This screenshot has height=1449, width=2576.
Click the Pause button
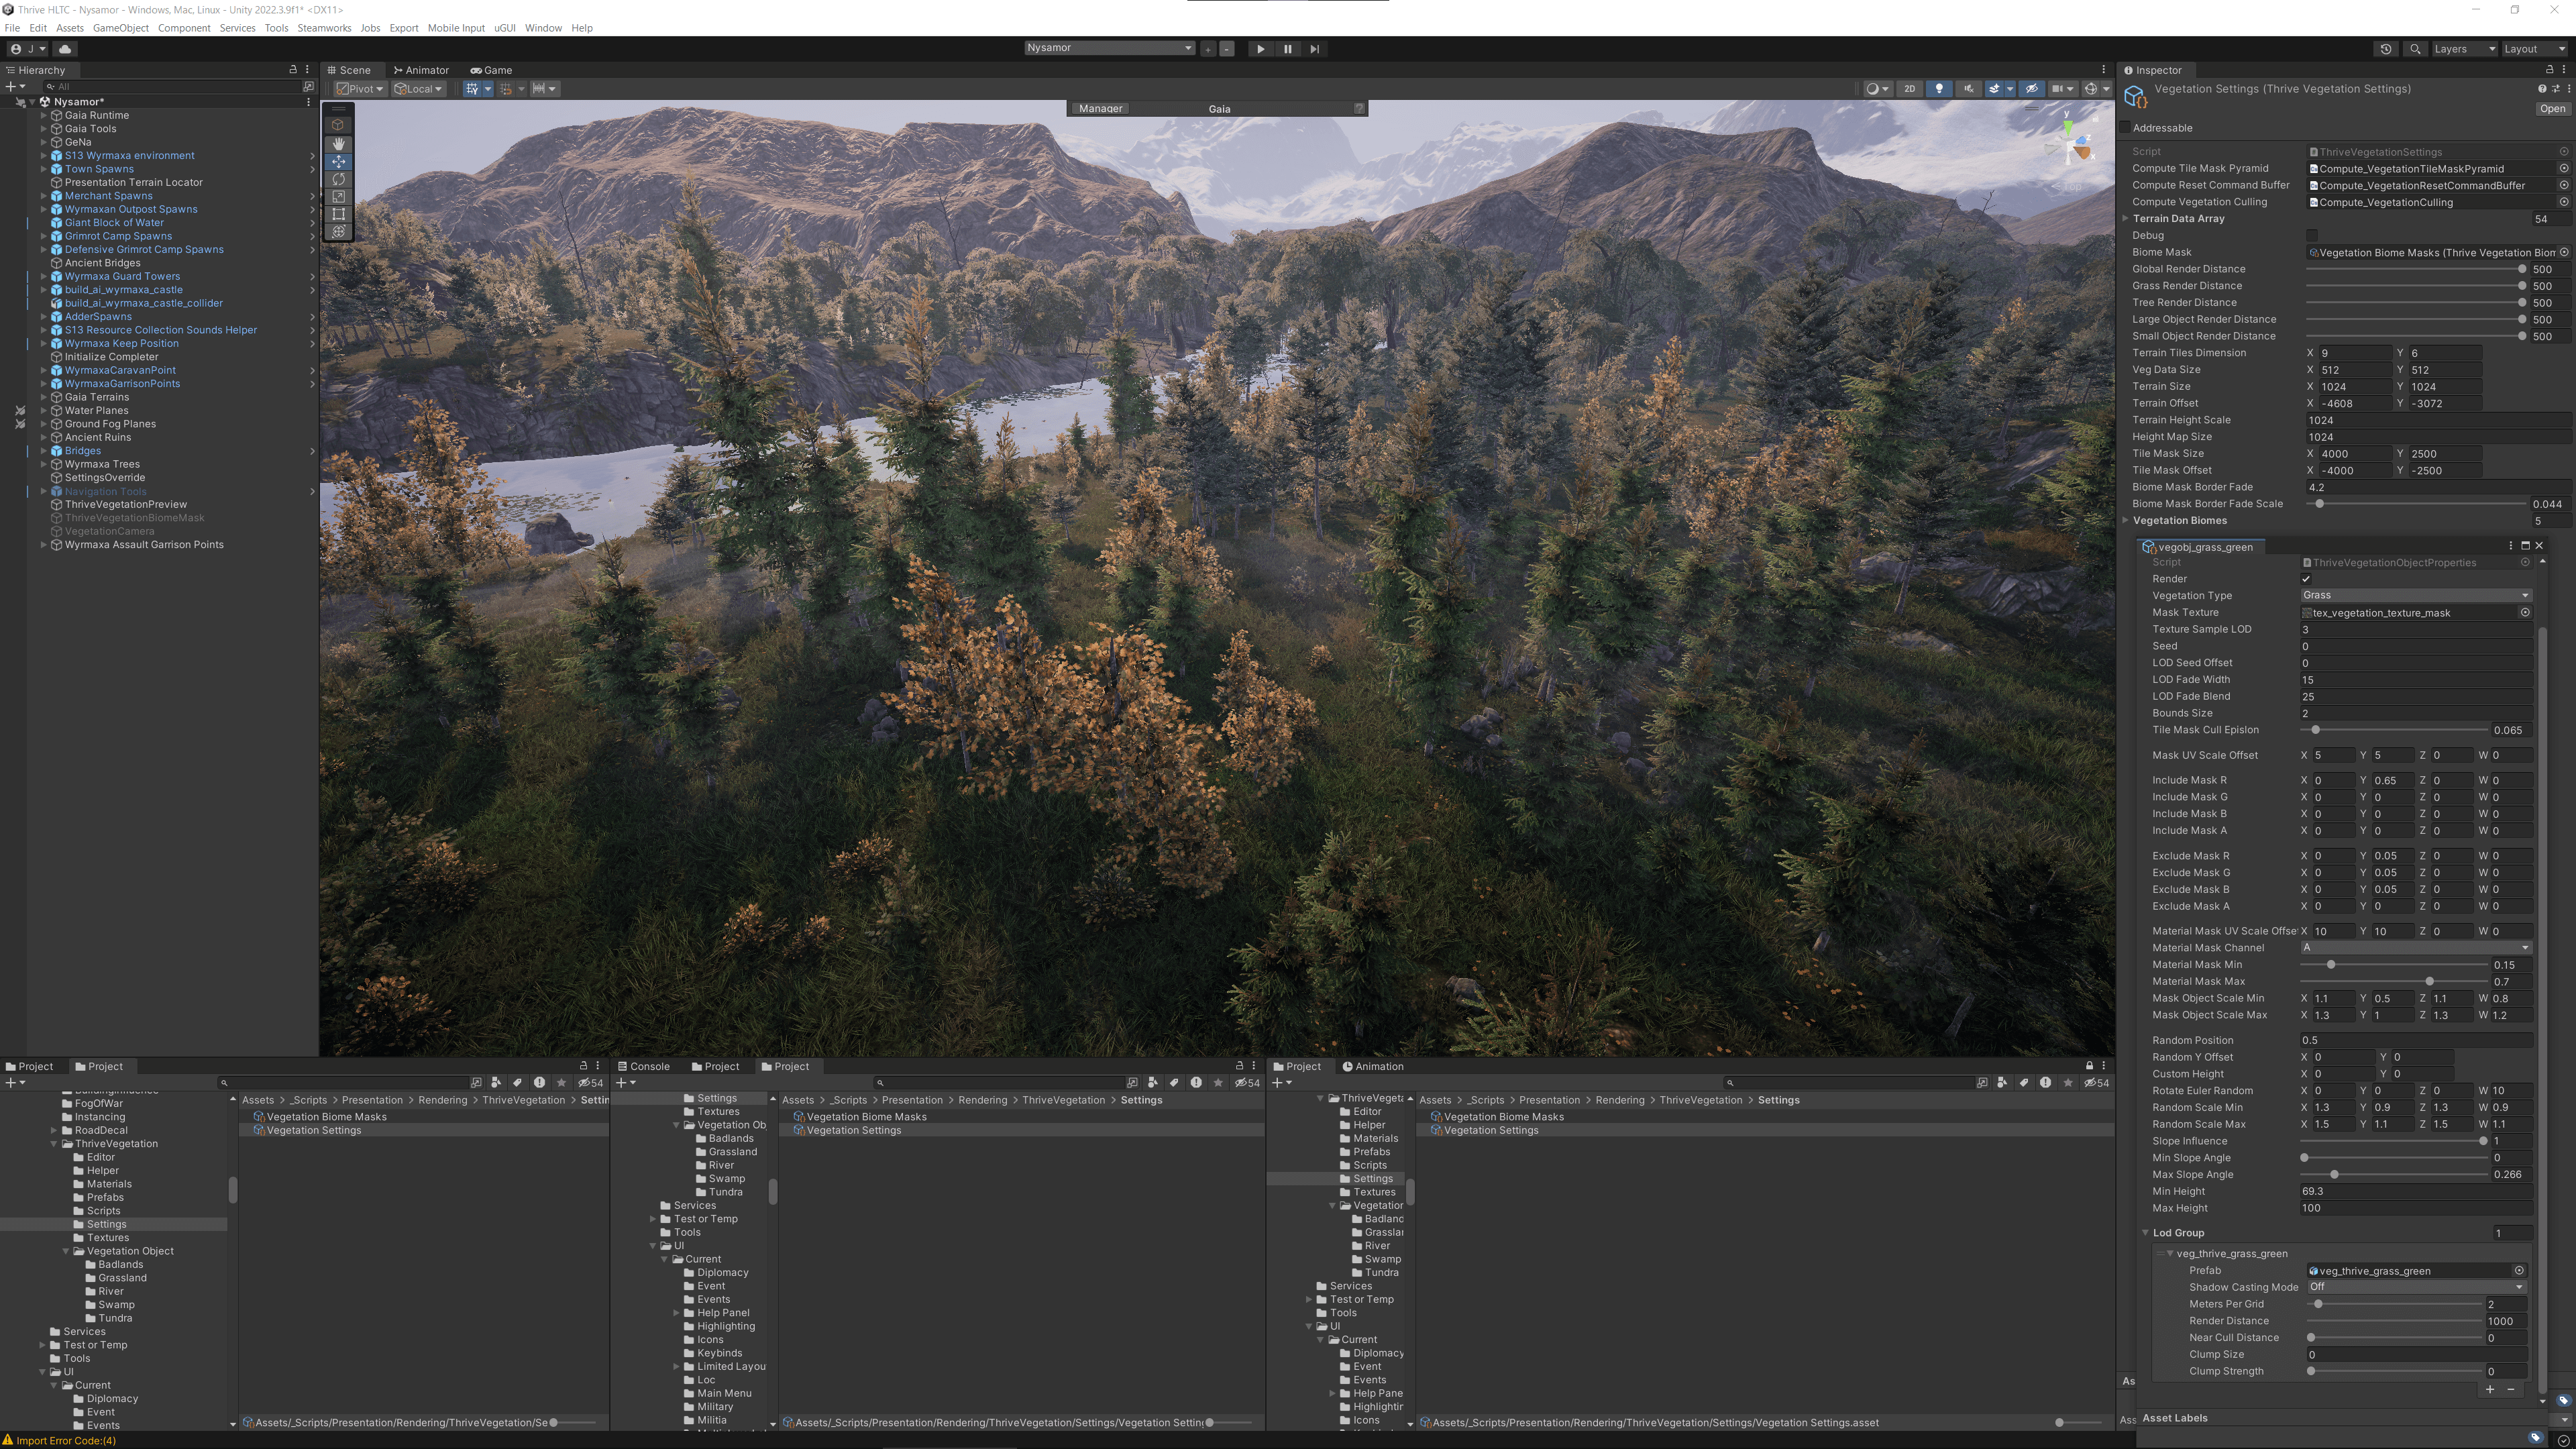tap(1287, 49)
